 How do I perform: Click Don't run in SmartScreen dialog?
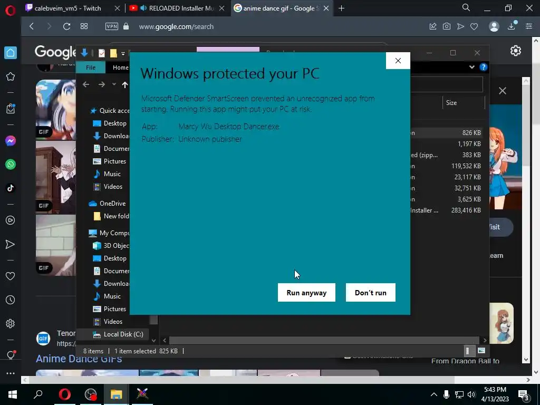(371, 292)
